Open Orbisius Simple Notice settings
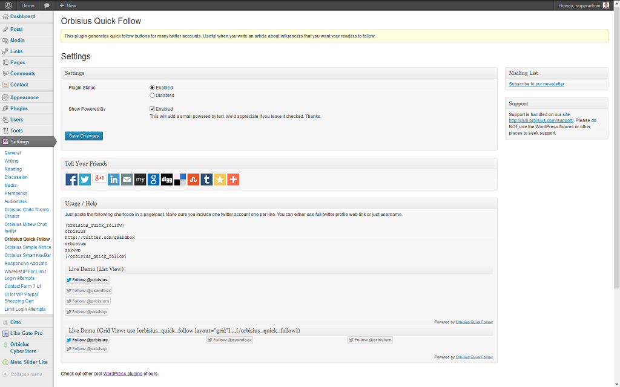Image resolution: width=620 pixels, height=387 pixels. click(28, 247)
